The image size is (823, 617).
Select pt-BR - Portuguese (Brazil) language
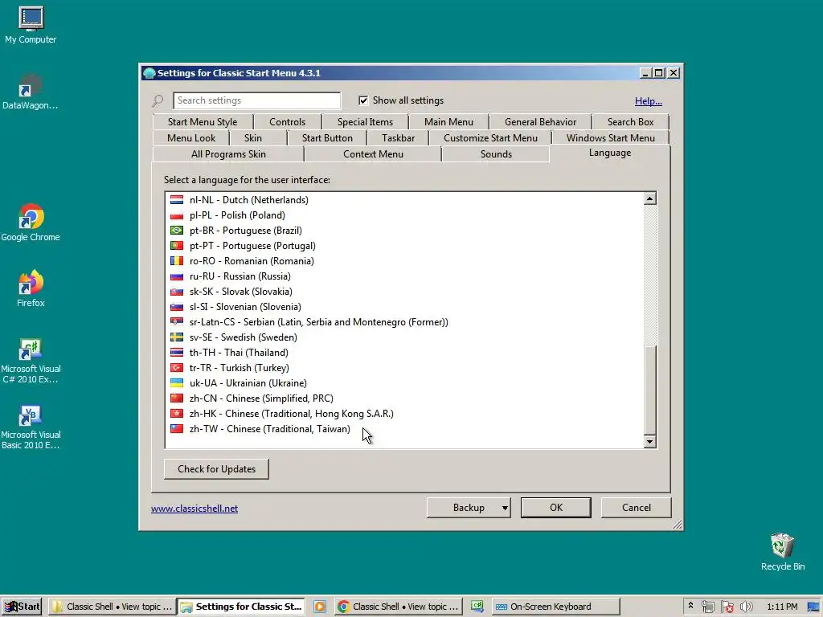[404, 231]
